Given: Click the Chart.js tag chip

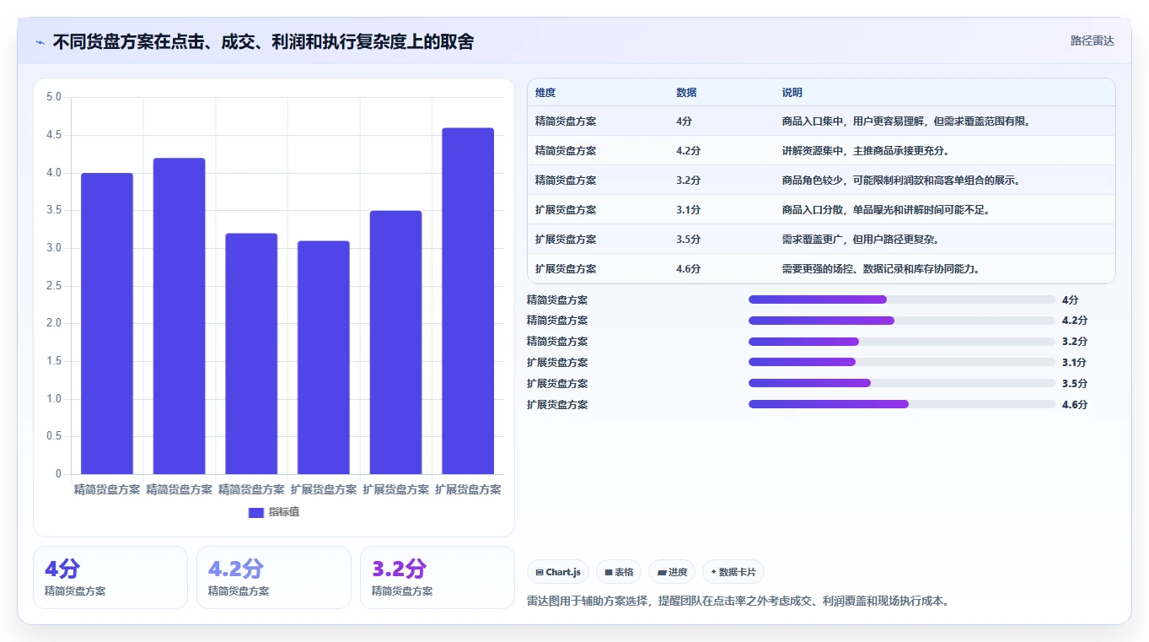Looking at the screenshot, I should pyautogui.click(x=558, y=572).
